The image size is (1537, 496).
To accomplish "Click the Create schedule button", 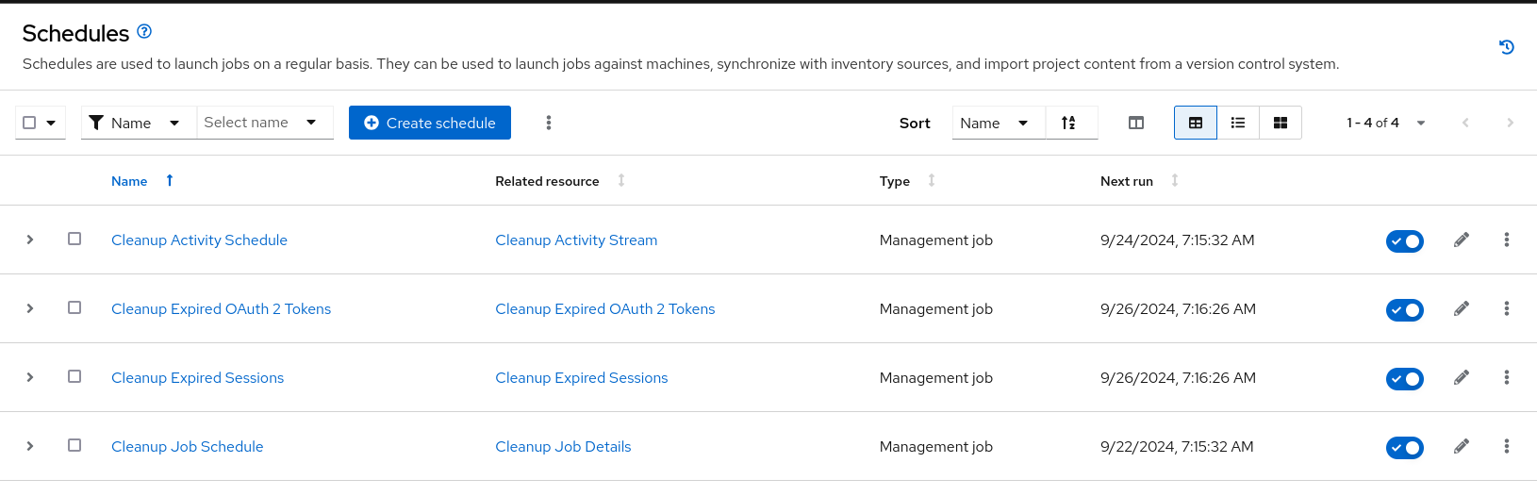I will coord(430,123).
